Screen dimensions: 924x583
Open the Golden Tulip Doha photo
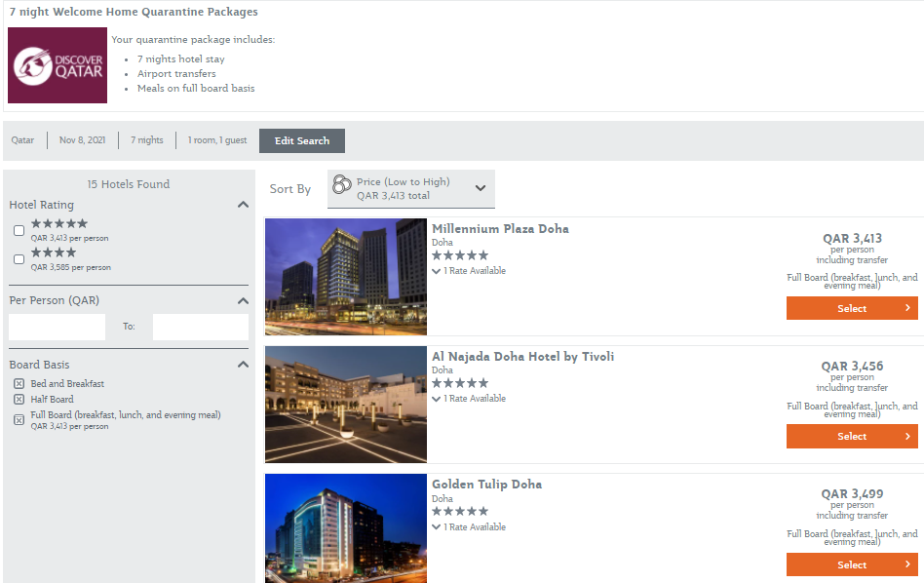coord(346,528)
